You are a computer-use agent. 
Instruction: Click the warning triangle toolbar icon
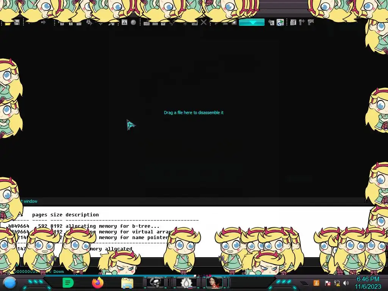click(x=124, y=22)
